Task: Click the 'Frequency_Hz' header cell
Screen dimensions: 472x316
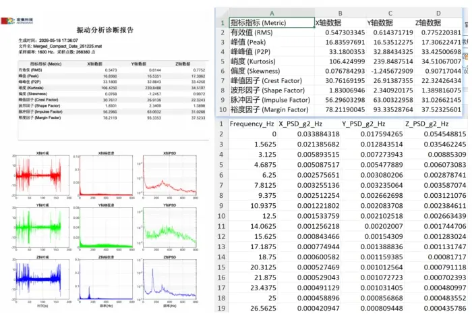Action: click(x=252, y=124)
